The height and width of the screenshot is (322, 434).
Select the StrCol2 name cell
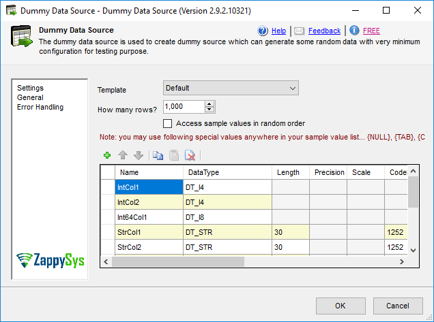click(x=149, y=247)
